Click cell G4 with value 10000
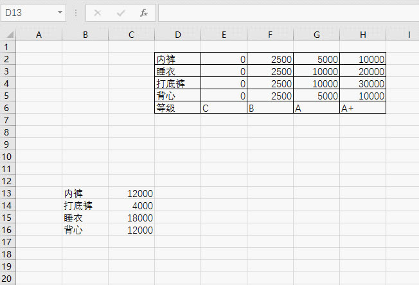Viewport: 419px width, 285px height. (x=316, y=83)
